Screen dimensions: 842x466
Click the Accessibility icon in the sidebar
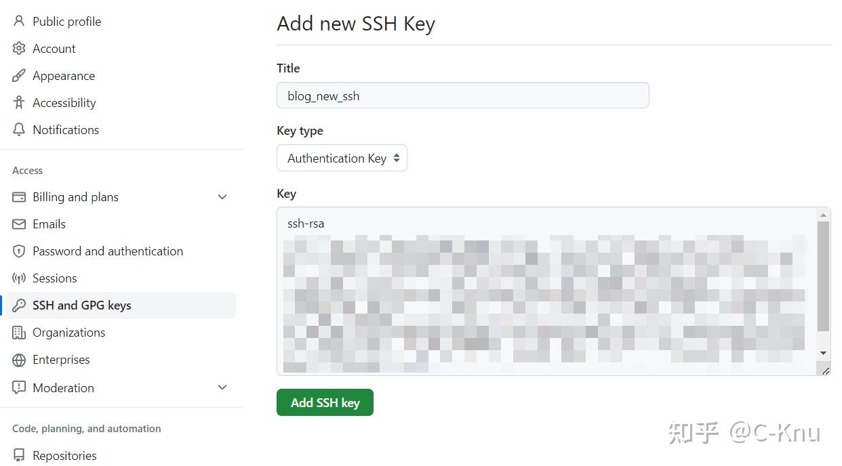tap(18, 102)
